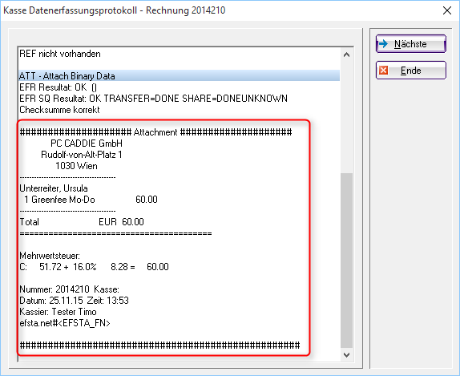Click the 'Total EUR 60.00' line
Image resolution: width=460 pixels, height=376 pixels.
coord(82,221)
